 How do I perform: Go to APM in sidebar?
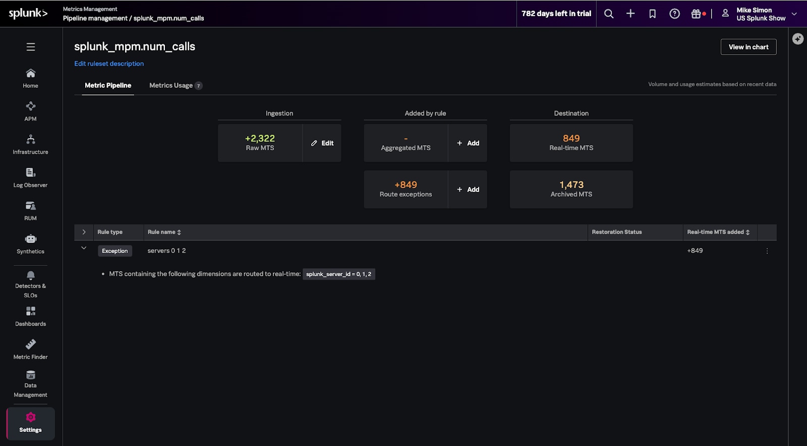[x=30, y=111]
